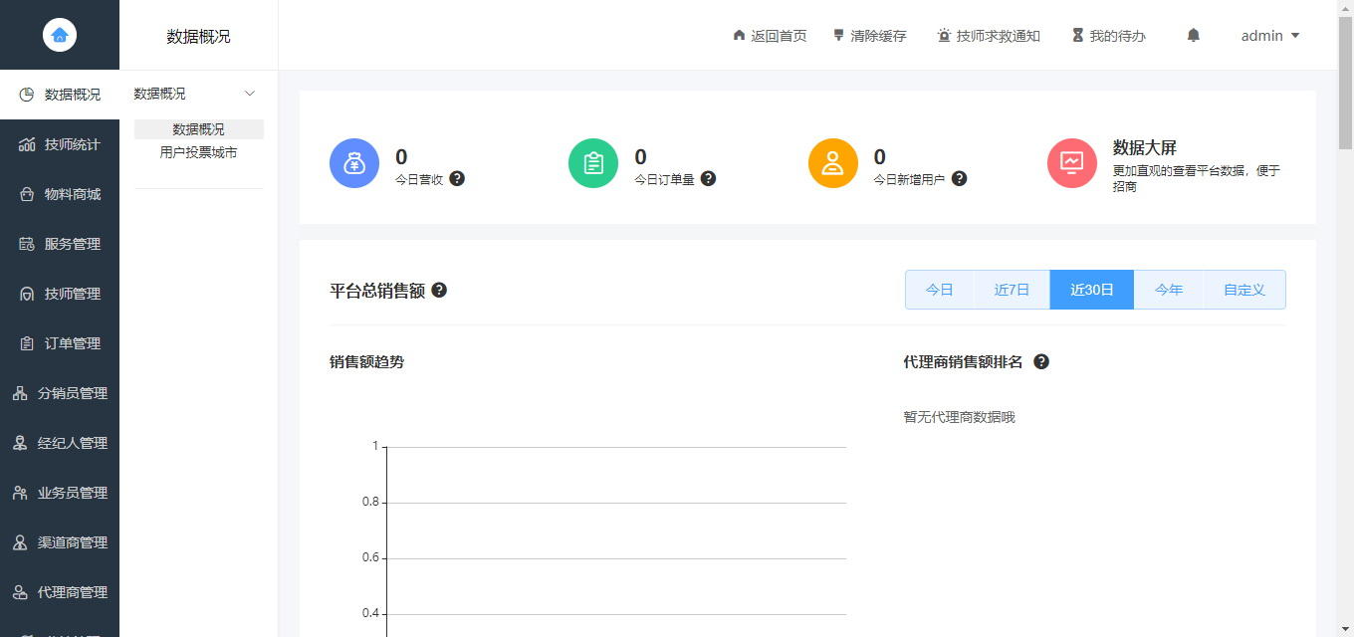
Task: Select the 自定义 time range
Action: (x=1244, y=290)
